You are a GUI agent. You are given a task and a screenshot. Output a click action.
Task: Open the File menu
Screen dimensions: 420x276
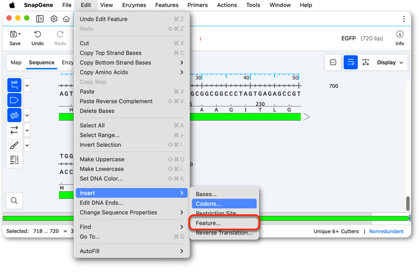(x=67, y=5)
